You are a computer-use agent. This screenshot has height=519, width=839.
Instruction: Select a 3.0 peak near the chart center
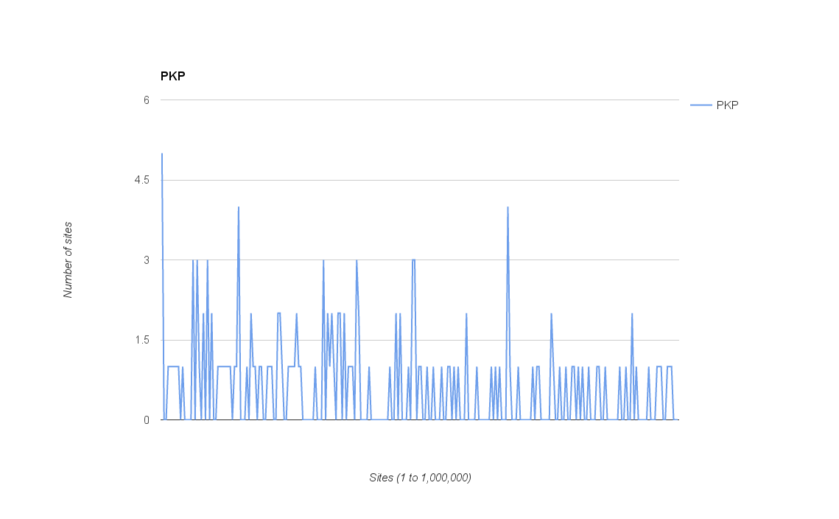tap(413, 259)
